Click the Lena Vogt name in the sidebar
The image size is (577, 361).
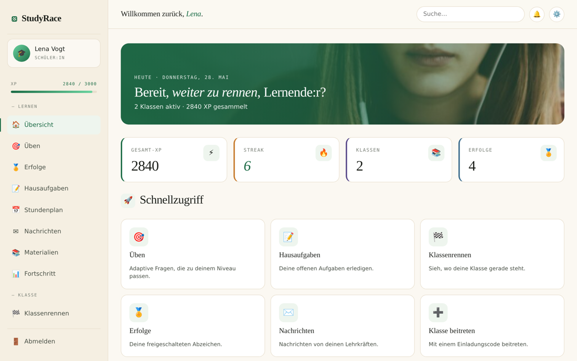pyautogui.click(x=50, y=49)
